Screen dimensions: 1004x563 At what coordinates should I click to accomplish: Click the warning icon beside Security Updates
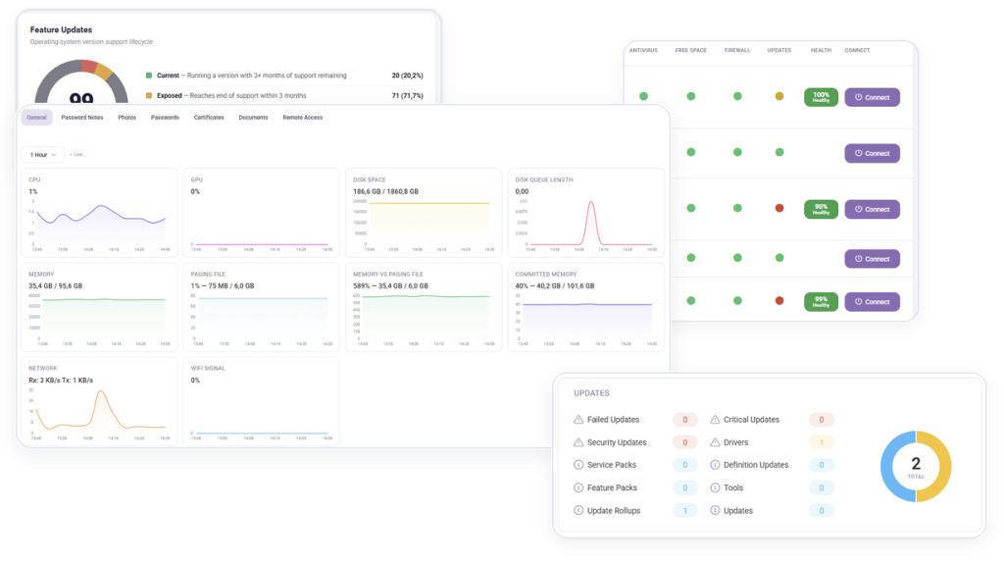click(x=578, y=442)
